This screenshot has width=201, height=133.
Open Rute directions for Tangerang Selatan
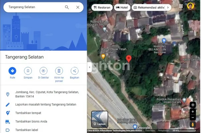pos(12,71)
